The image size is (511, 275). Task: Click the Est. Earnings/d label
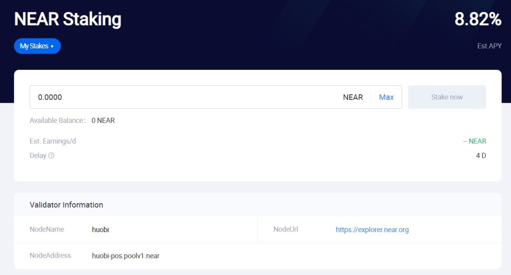53,141
